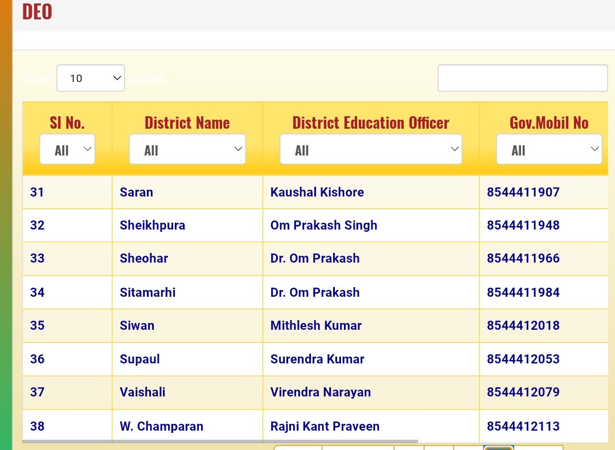Sort the table by Sl No. header
This screenshot has height=450, width=615.
67,122
